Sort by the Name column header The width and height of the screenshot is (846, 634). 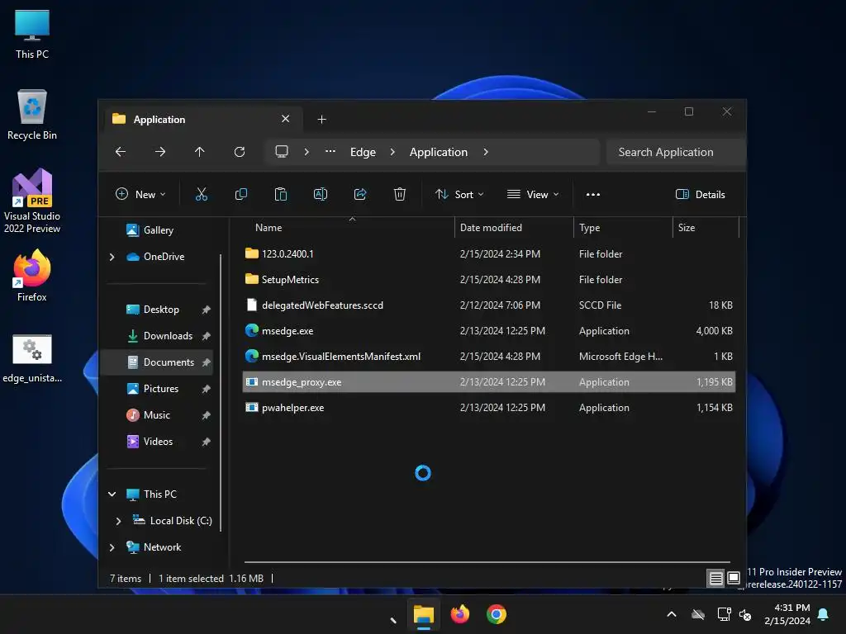(269, 228)
